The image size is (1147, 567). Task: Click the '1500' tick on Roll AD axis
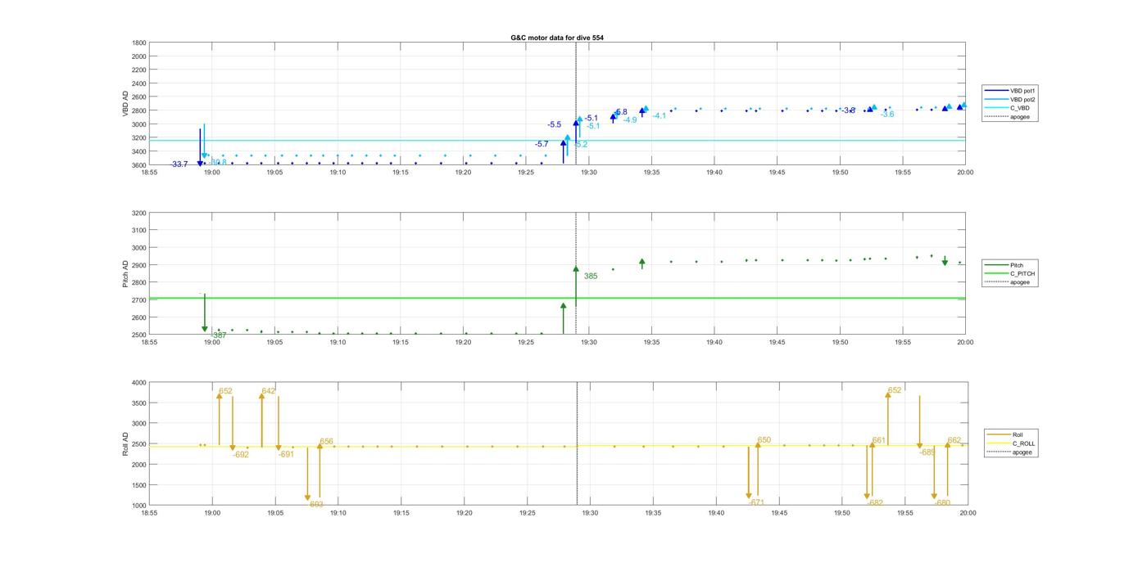[x=140, y=485]
